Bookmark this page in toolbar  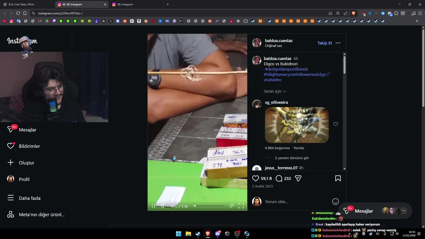[x=25, y=13]
